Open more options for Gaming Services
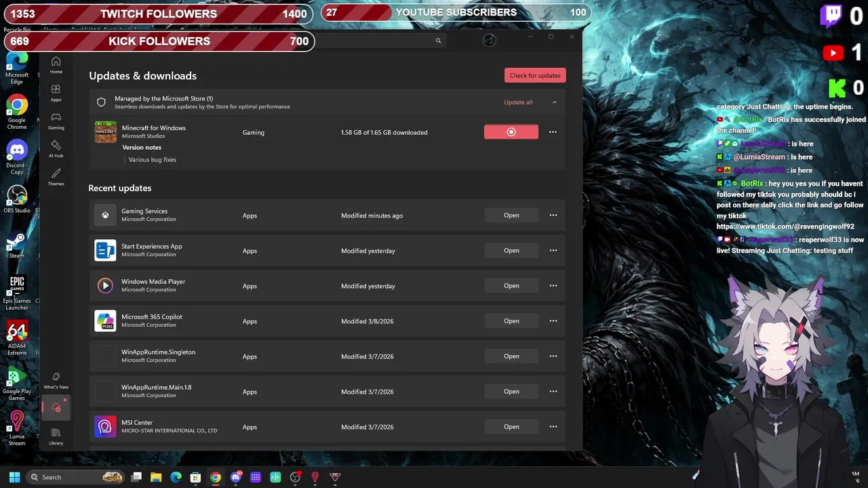Image resolution: width=868 pixels, height=488 pixels. pyautogui.click(x=553, y=216)
